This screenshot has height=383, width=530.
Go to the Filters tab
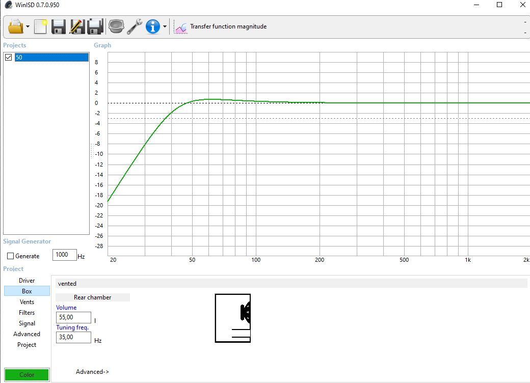26,313
